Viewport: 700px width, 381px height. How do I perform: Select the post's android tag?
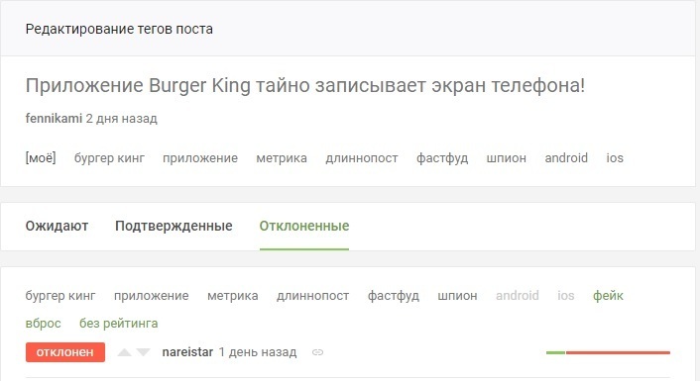[566, 157]
